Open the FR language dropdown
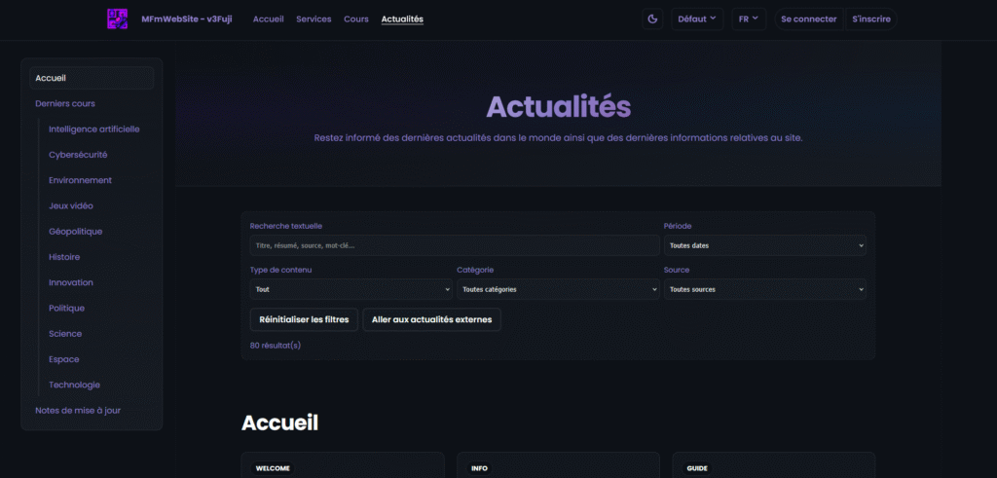The height and width of the screenshot is (478, 997). 748,18
